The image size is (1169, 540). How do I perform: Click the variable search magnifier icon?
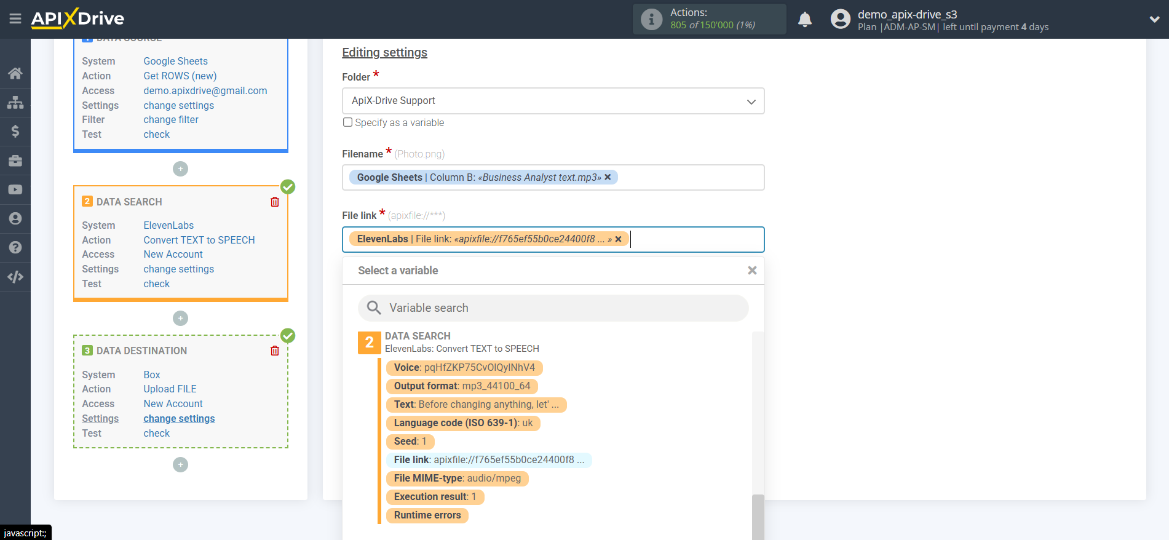click(374, 308)
